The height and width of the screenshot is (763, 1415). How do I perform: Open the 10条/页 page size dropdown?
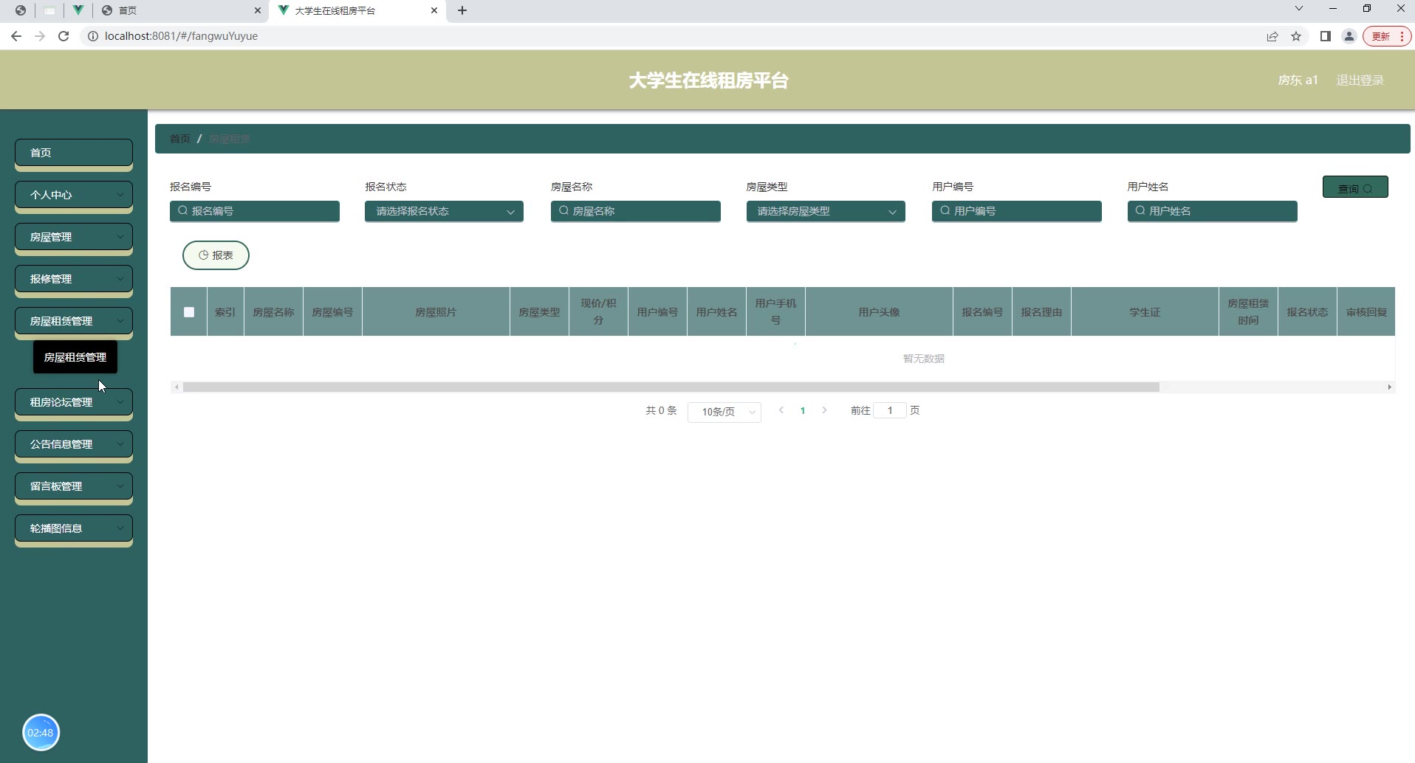click(x=724, y=412)
